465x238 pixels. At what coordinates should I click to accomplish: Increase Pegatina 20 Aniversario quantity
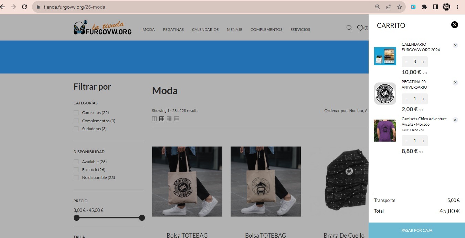423,99
